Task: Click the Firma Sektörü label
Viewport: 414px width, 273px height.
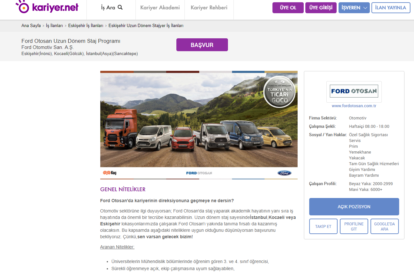Action: point(323,118)
